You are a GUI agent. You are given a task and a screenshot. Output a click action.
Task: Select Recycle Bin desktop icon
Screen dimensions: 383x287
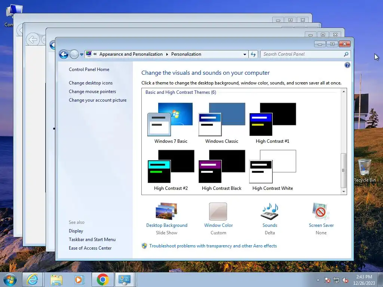(x=365, y=170)
